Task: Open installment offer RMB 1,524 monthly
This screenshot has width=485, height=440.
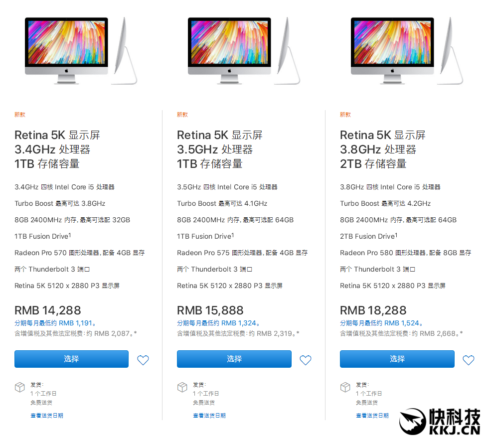Action: tap(381, 323)
